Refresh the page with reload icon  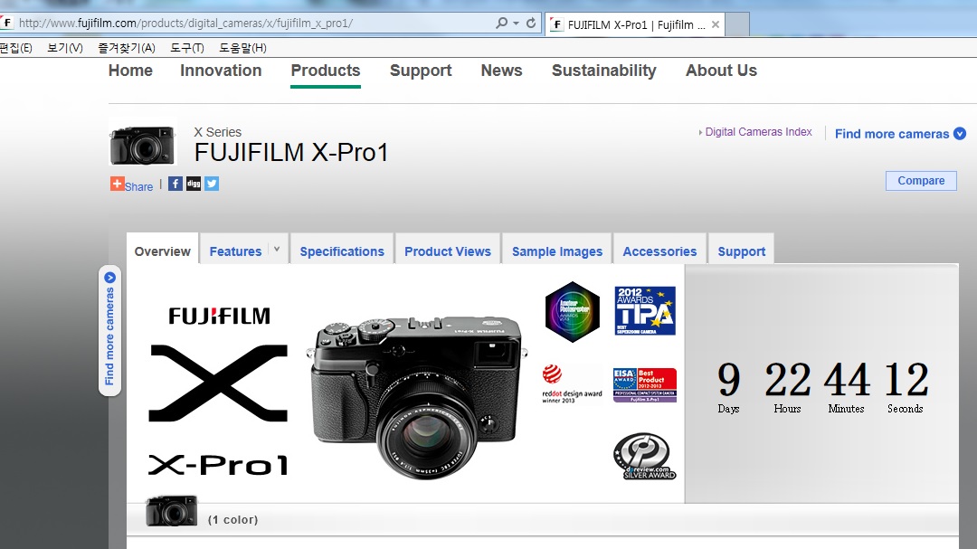531,23
